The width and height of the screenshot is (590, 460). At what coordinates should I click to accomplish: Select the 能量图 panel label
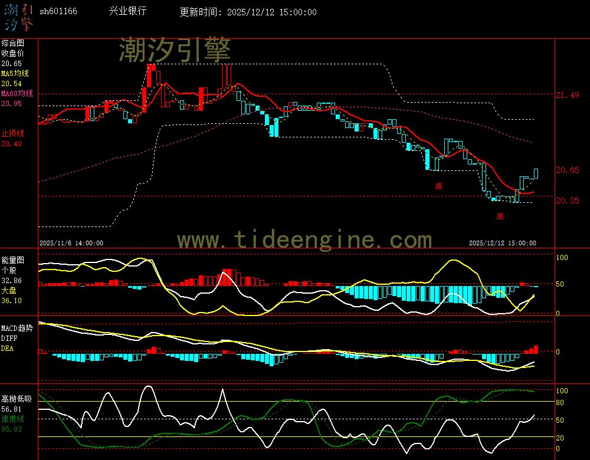(x=13, y=259)
